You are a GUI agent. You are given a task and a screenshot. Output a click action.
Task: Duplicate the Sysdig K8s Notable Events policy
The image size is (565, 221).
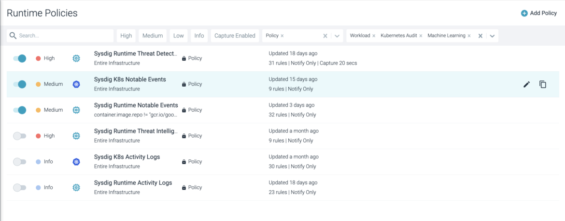click(x=543, y=84)
